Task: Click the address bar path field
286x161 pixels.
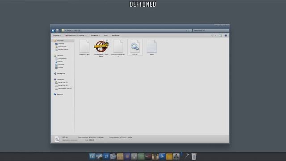Action: [126, 30]
